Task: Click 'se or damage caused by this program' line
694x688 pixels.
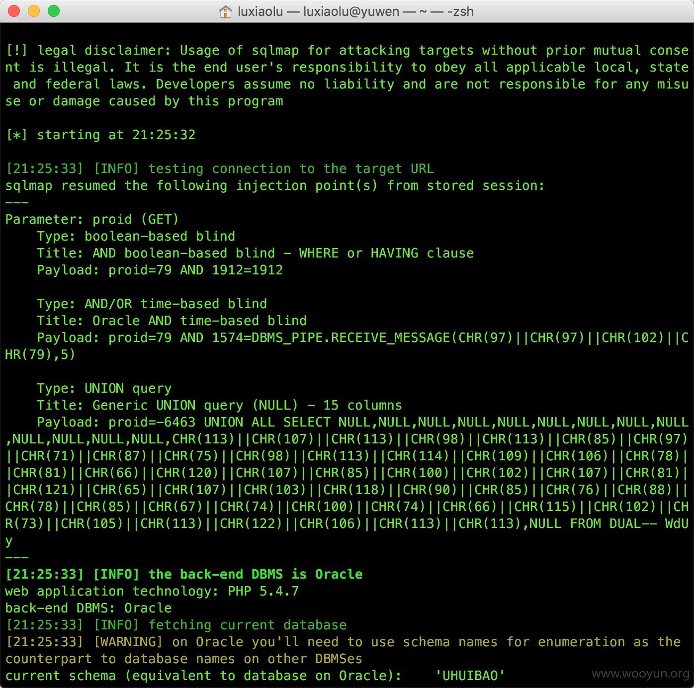Action: coord(144,101)
